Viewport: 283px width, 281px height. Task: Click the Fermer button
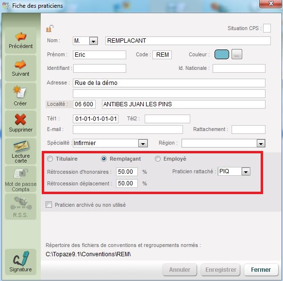pyautogui.click(x=261, y=270)
